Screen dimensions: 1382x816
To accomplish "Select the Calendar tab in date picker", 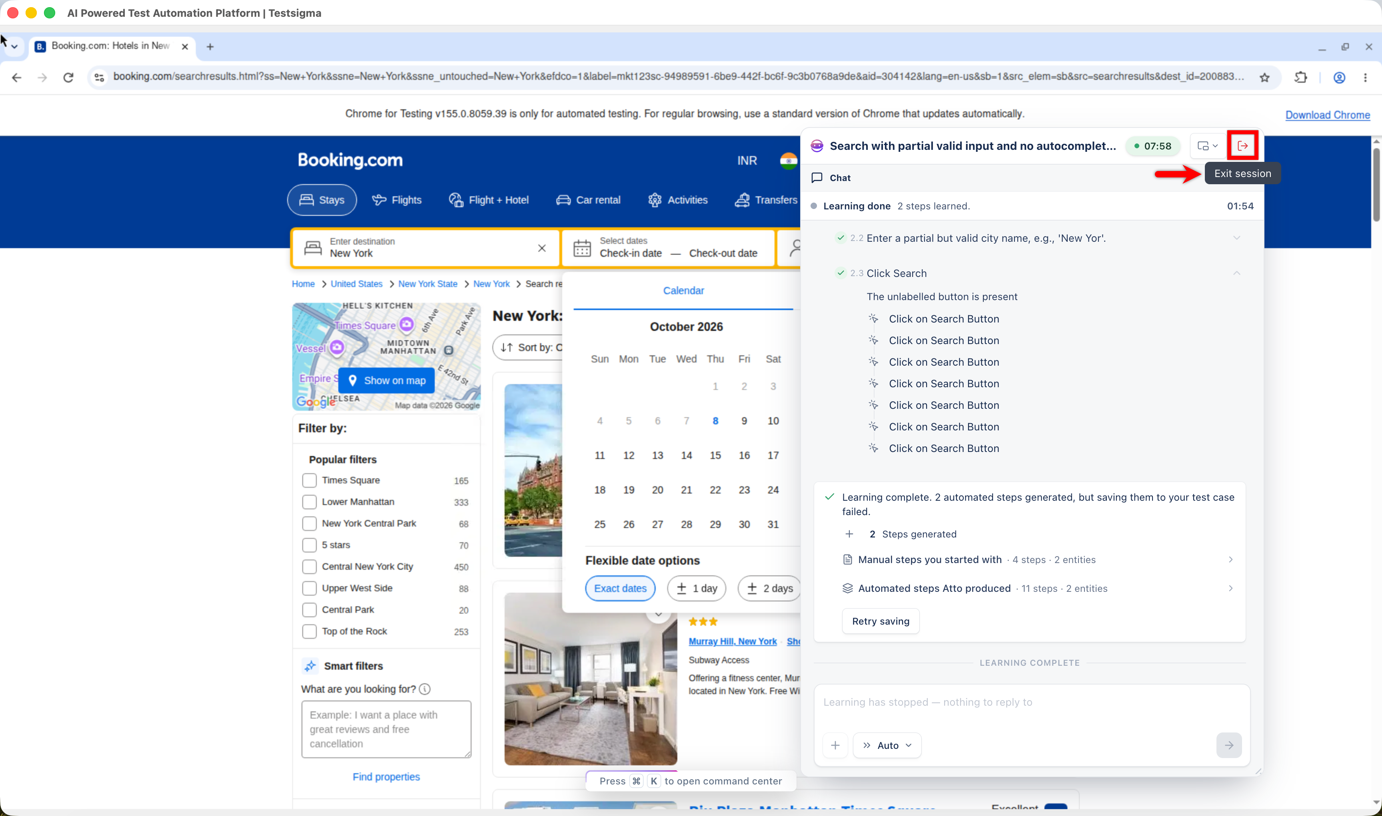I will [683, 291].
